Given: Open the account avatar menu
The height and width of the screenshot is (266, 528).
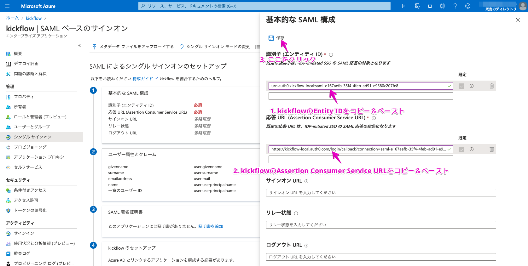Looking at the screenshot, I should tap(523, 6).
